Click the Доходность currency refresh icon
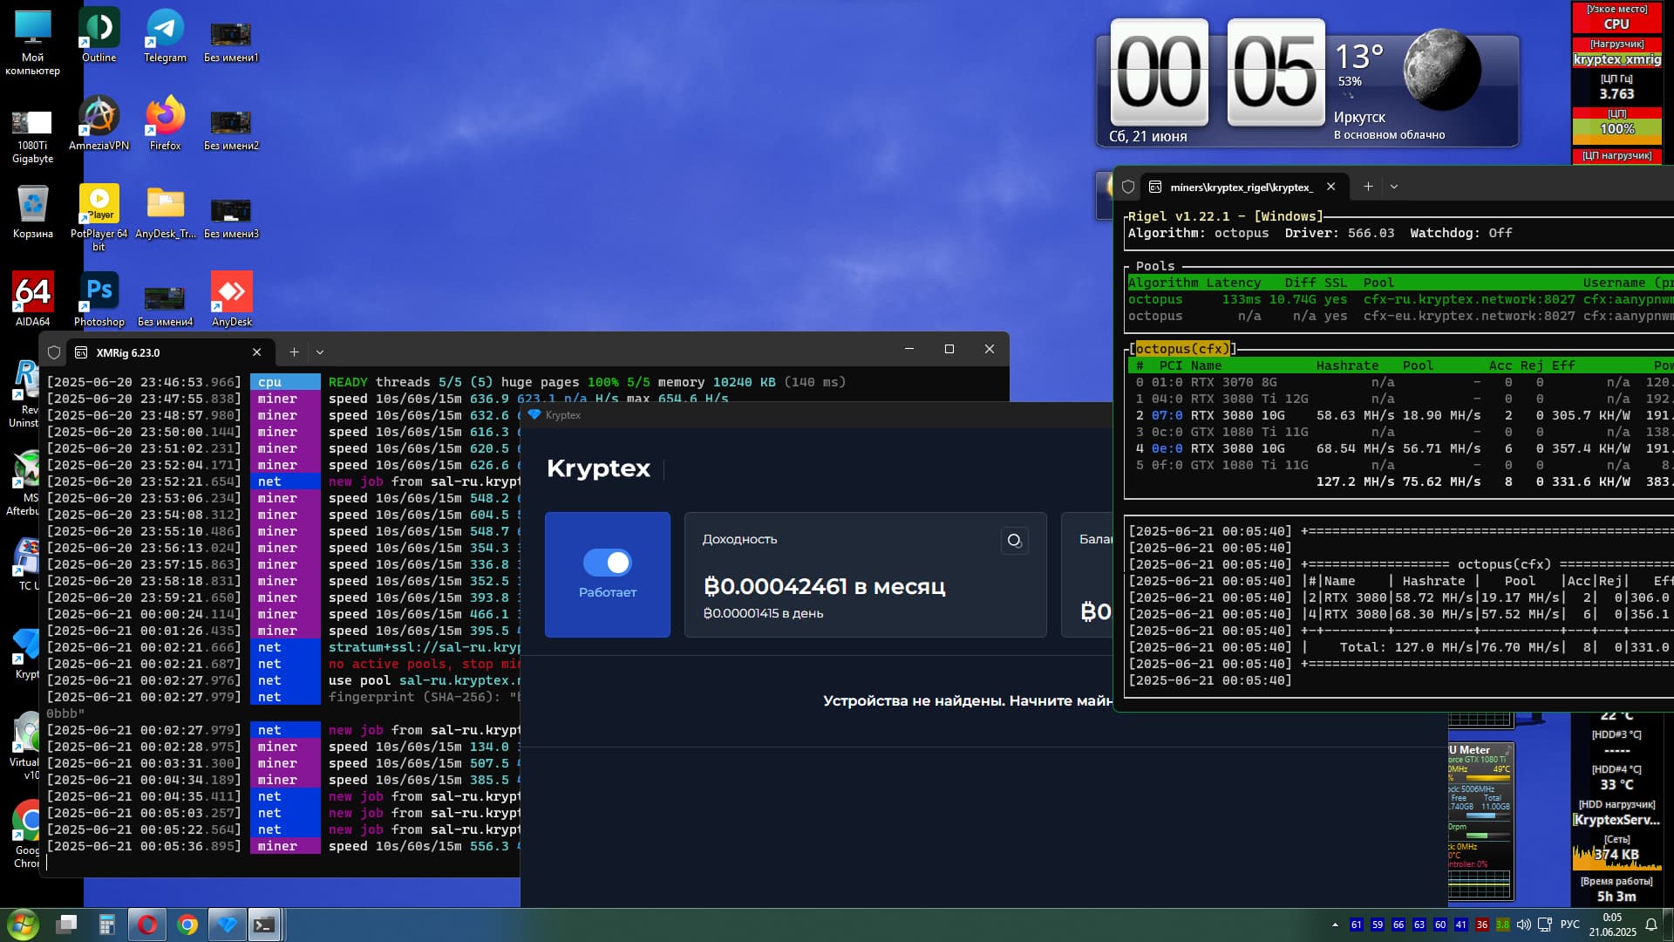1674x942 pixels. [1014, 541]
